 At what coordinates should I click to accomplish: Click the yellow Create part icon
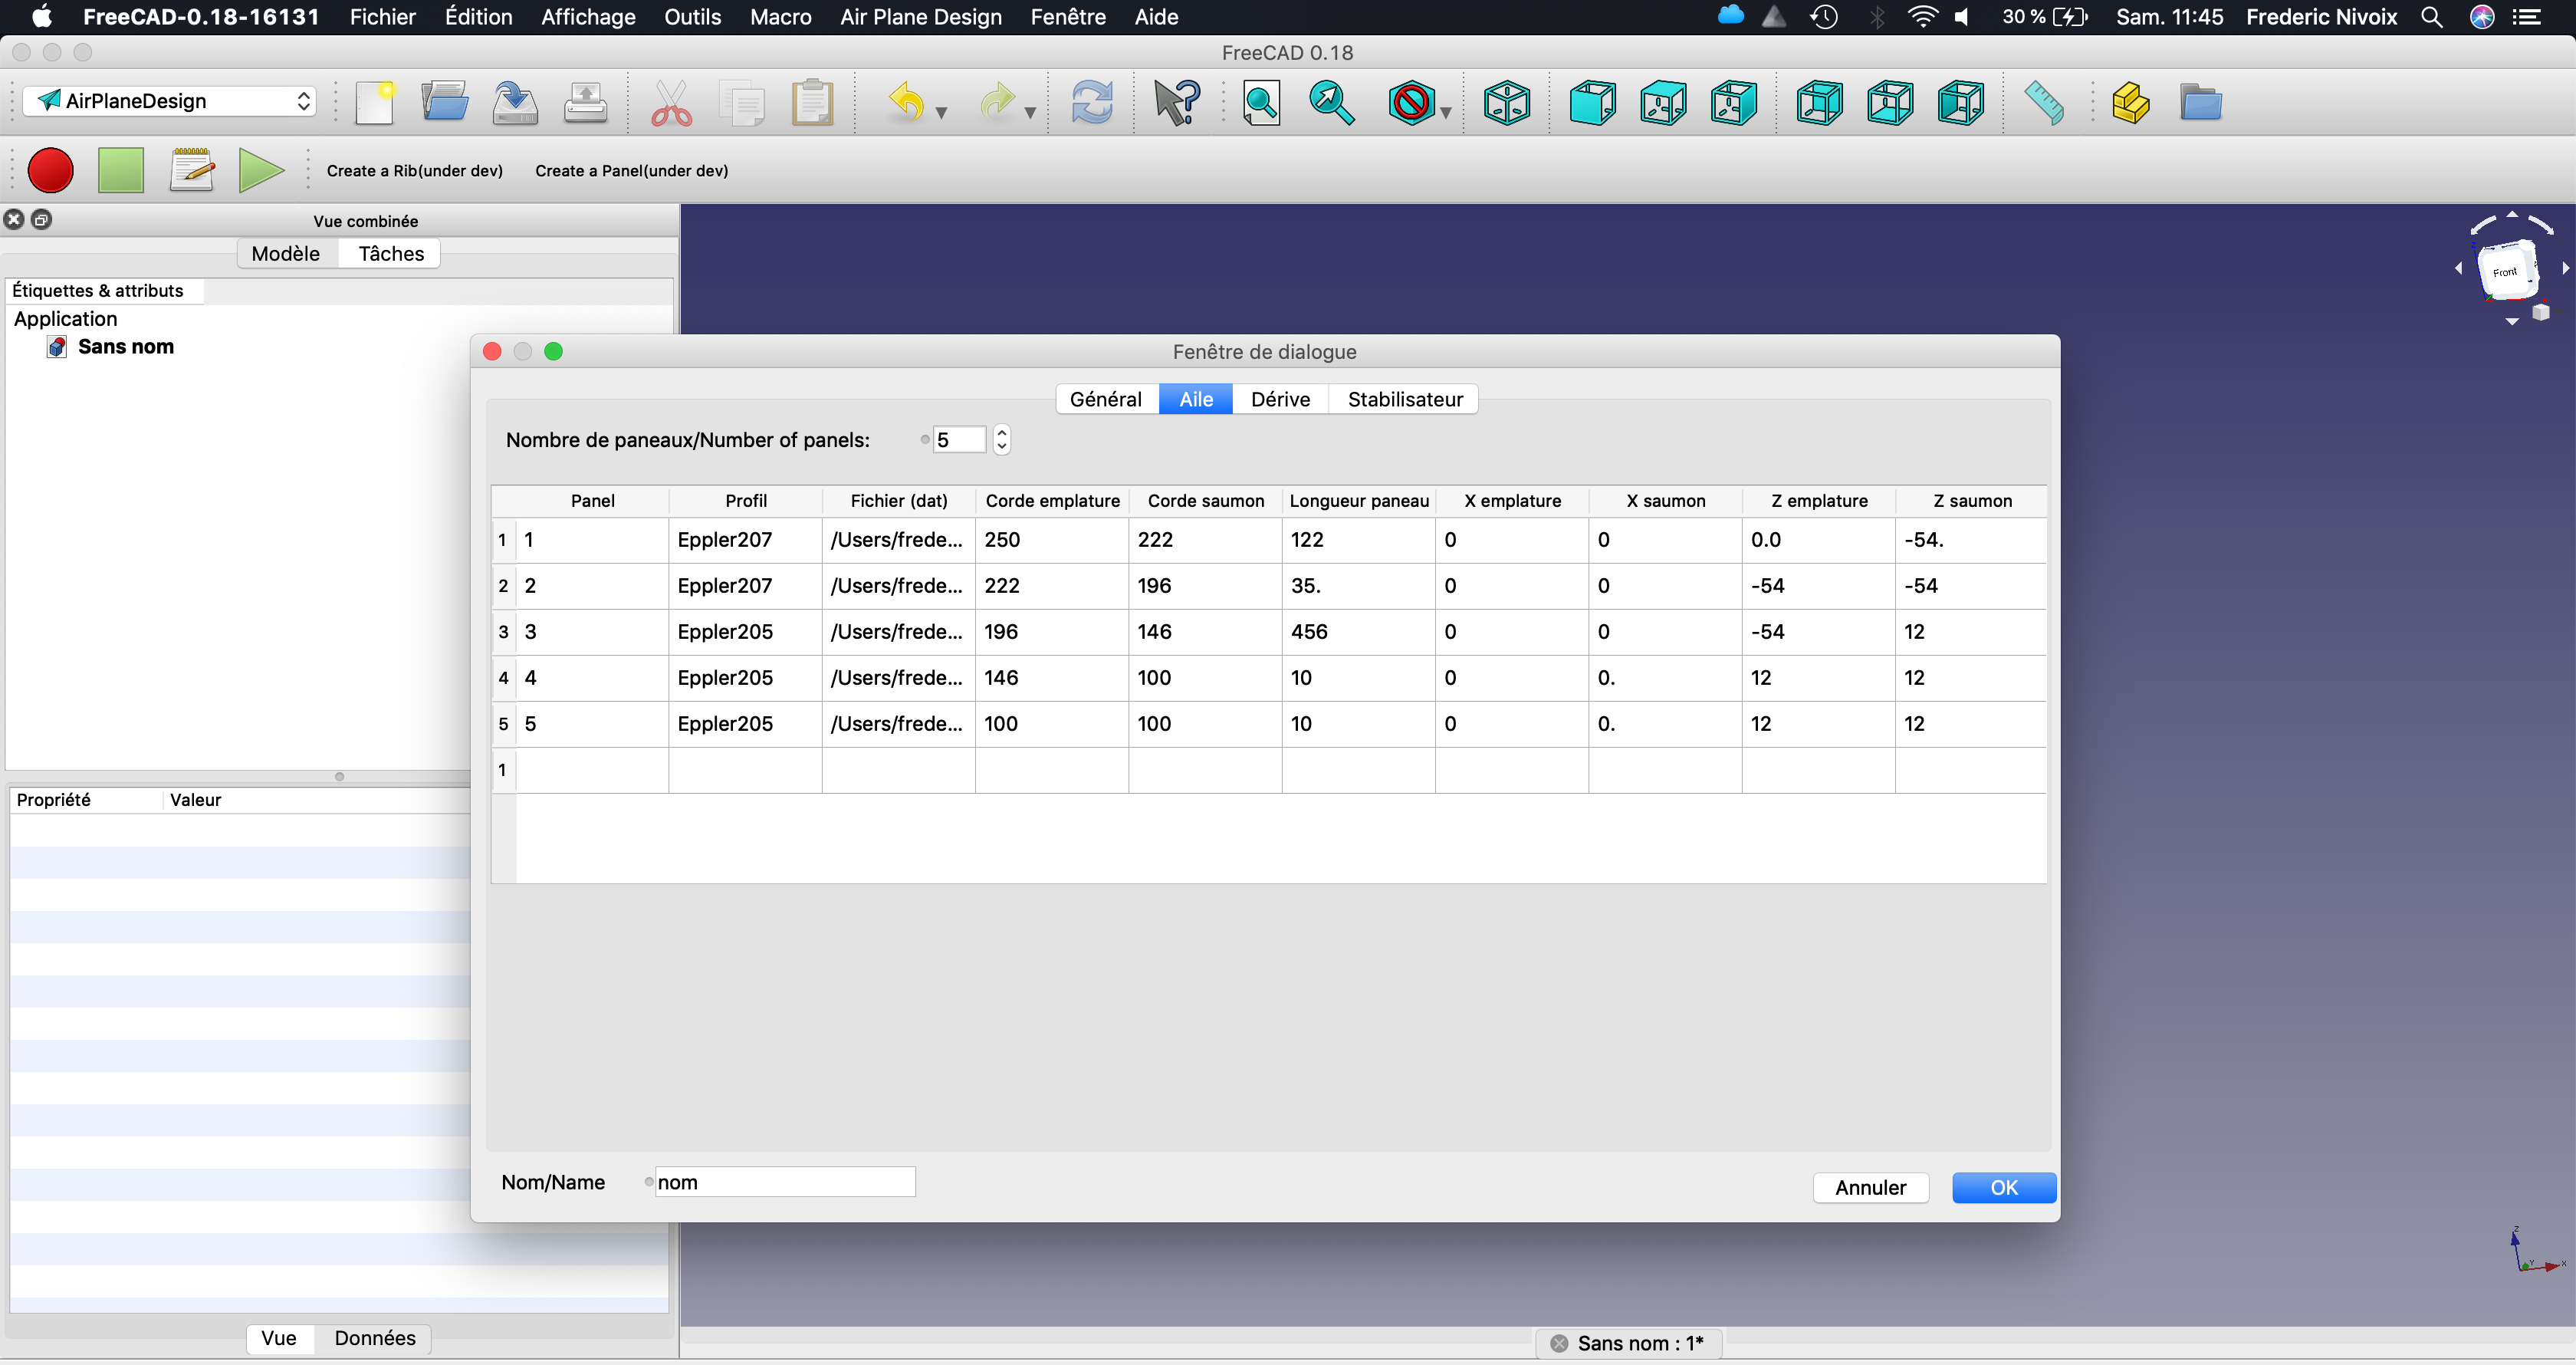[x=2130, y=102]
